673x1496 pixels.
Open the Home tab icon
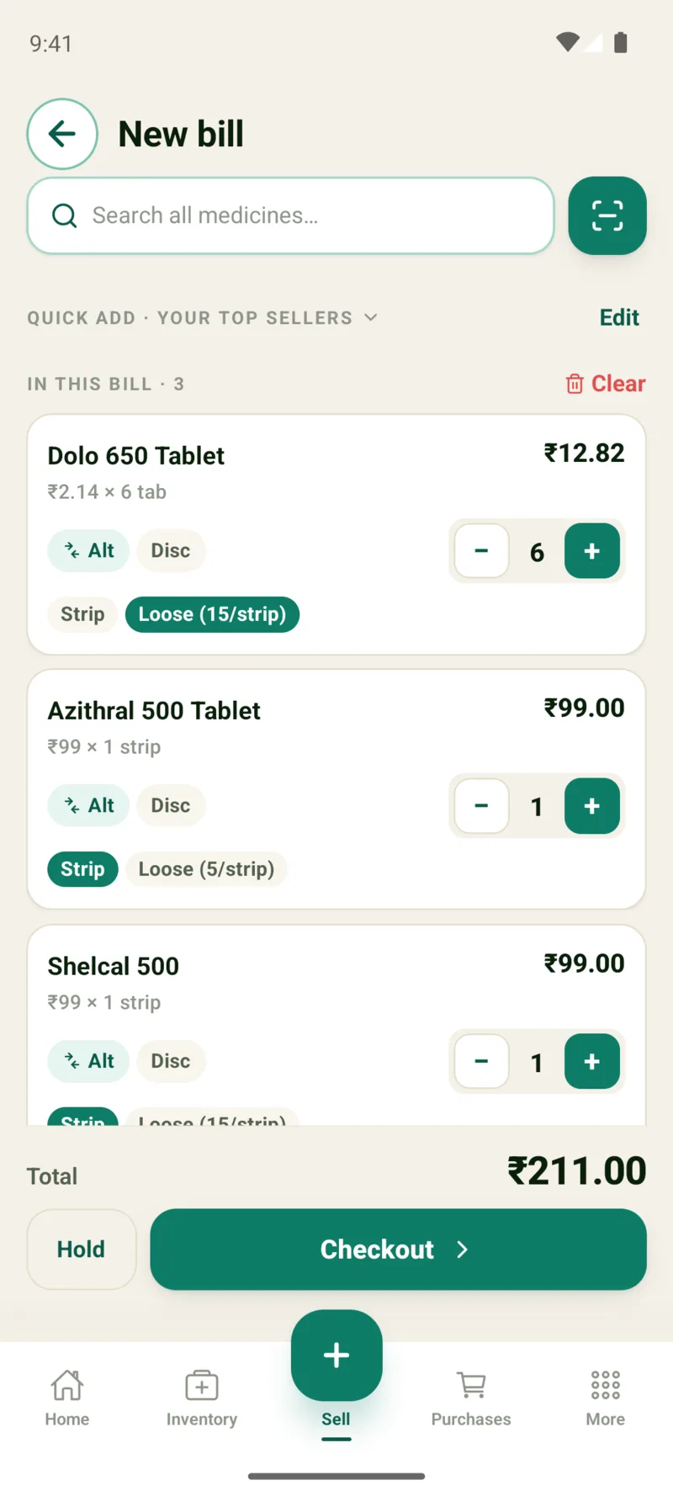67,1385
